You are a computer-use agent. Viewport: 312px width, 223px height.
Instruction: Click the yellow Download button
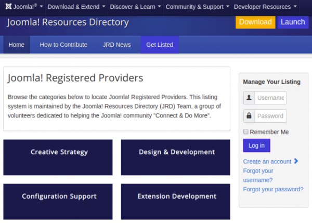tap(255, 22)
